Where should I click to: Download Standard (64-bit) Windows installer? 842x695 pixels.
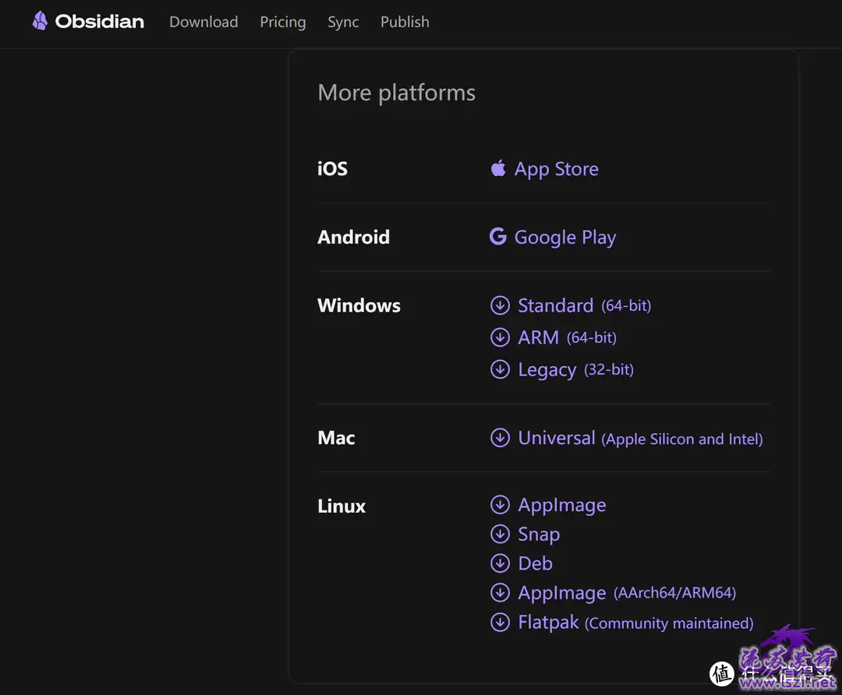pyautogui.click(x=584, y=305)
